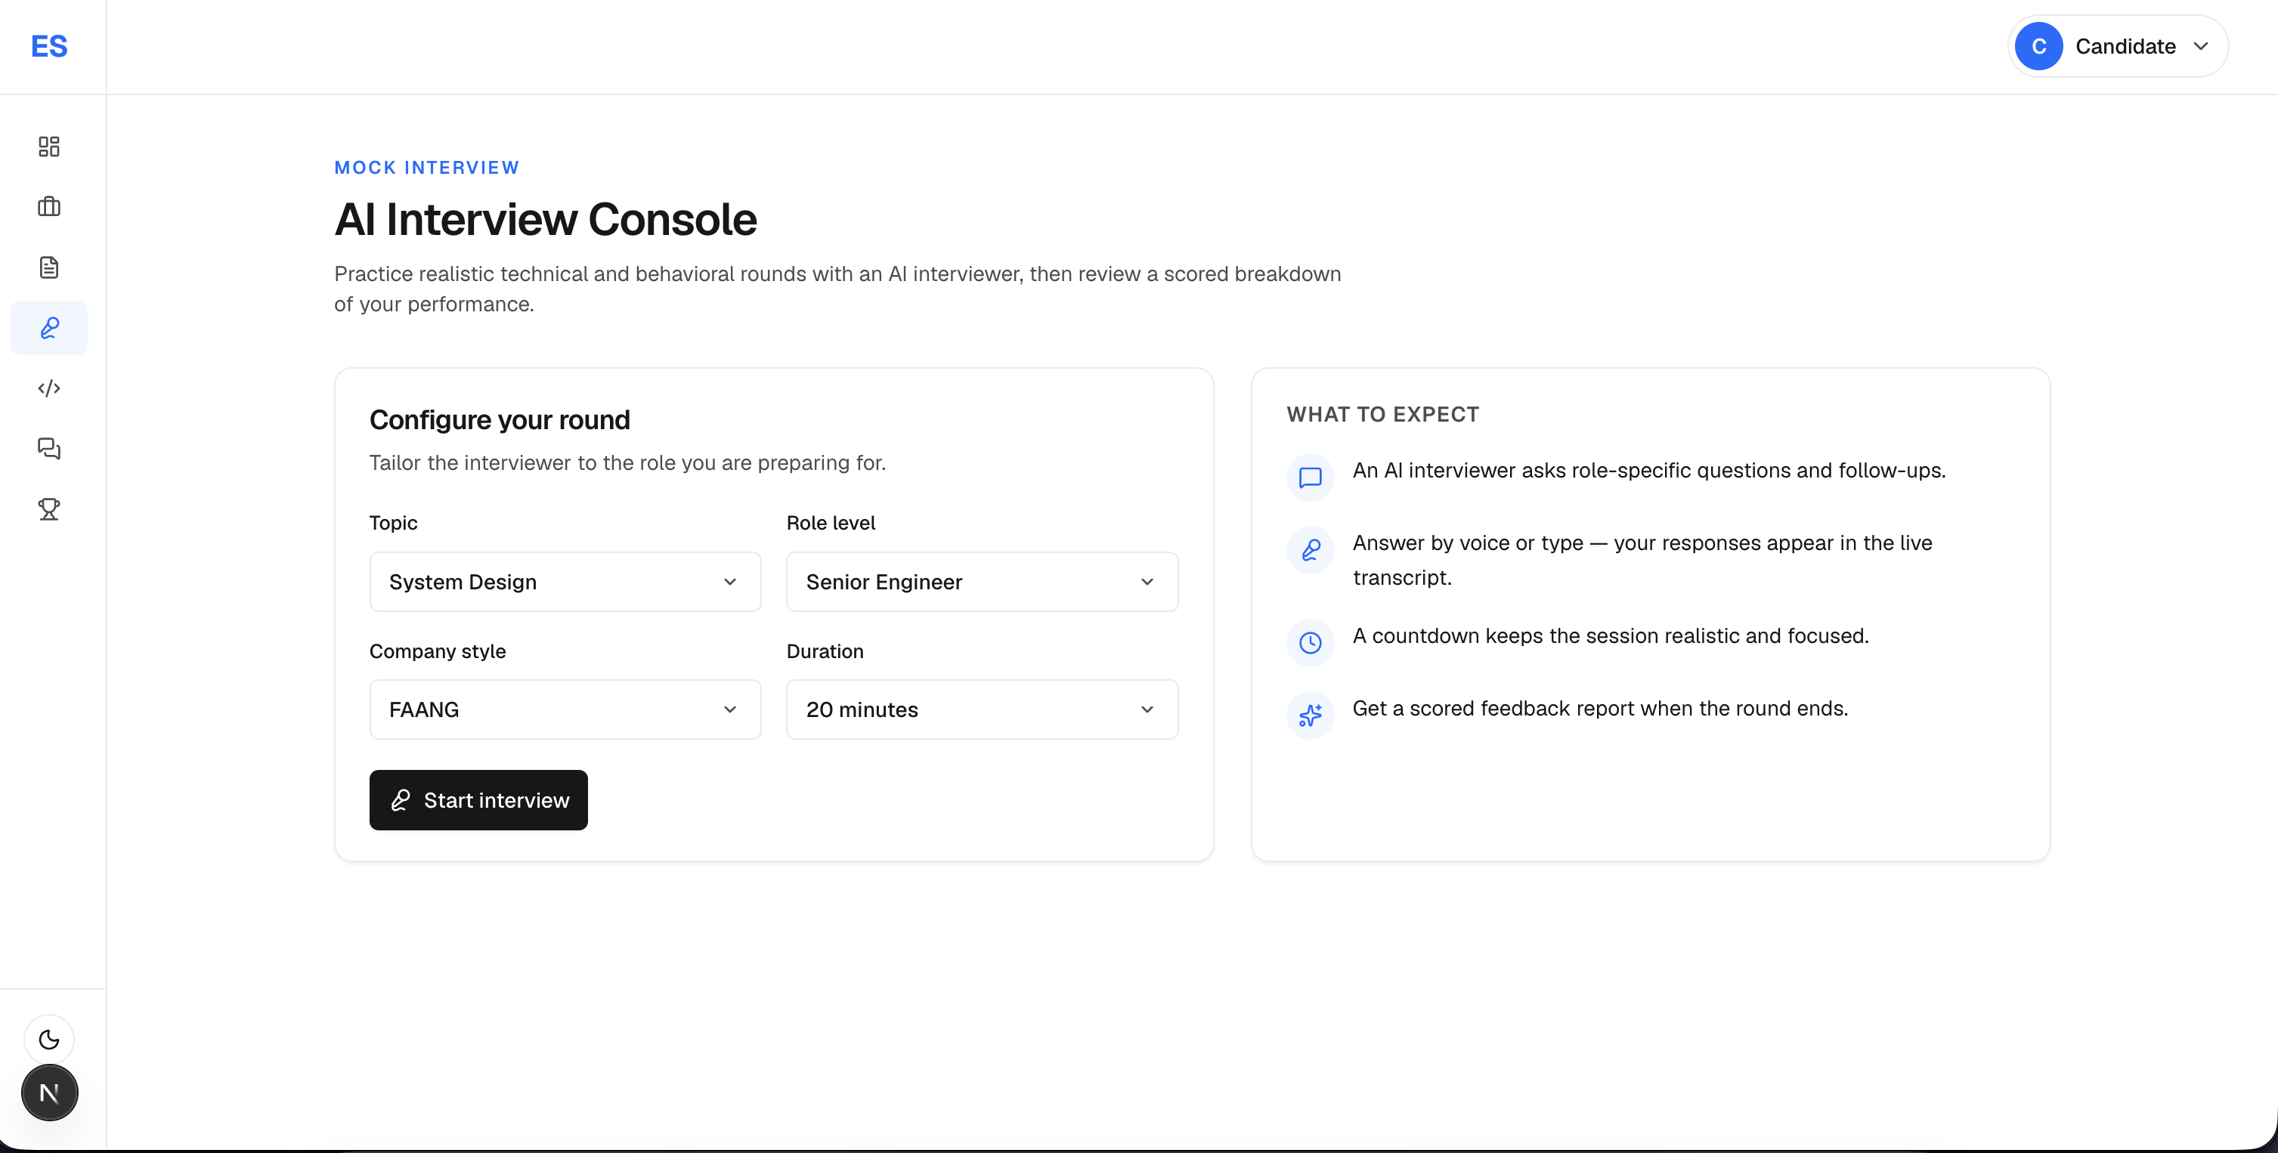The height and width of the screenshot is (1153, 2278).
Task: Open the document icon in sidebar
Action: tap(50, 267)
